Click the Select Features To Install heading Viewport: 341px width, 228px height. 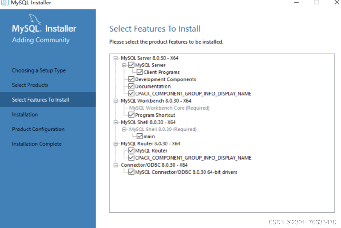tap(155, 29)
